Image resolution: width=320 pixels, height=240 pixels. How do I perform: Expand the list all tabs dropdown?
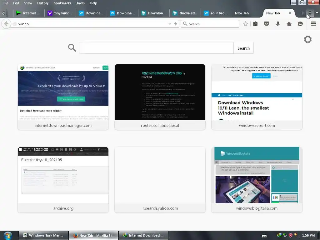coord(317,13)
